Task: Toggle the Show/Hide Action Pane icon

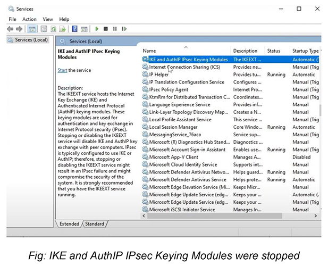Action: (84, 29)
